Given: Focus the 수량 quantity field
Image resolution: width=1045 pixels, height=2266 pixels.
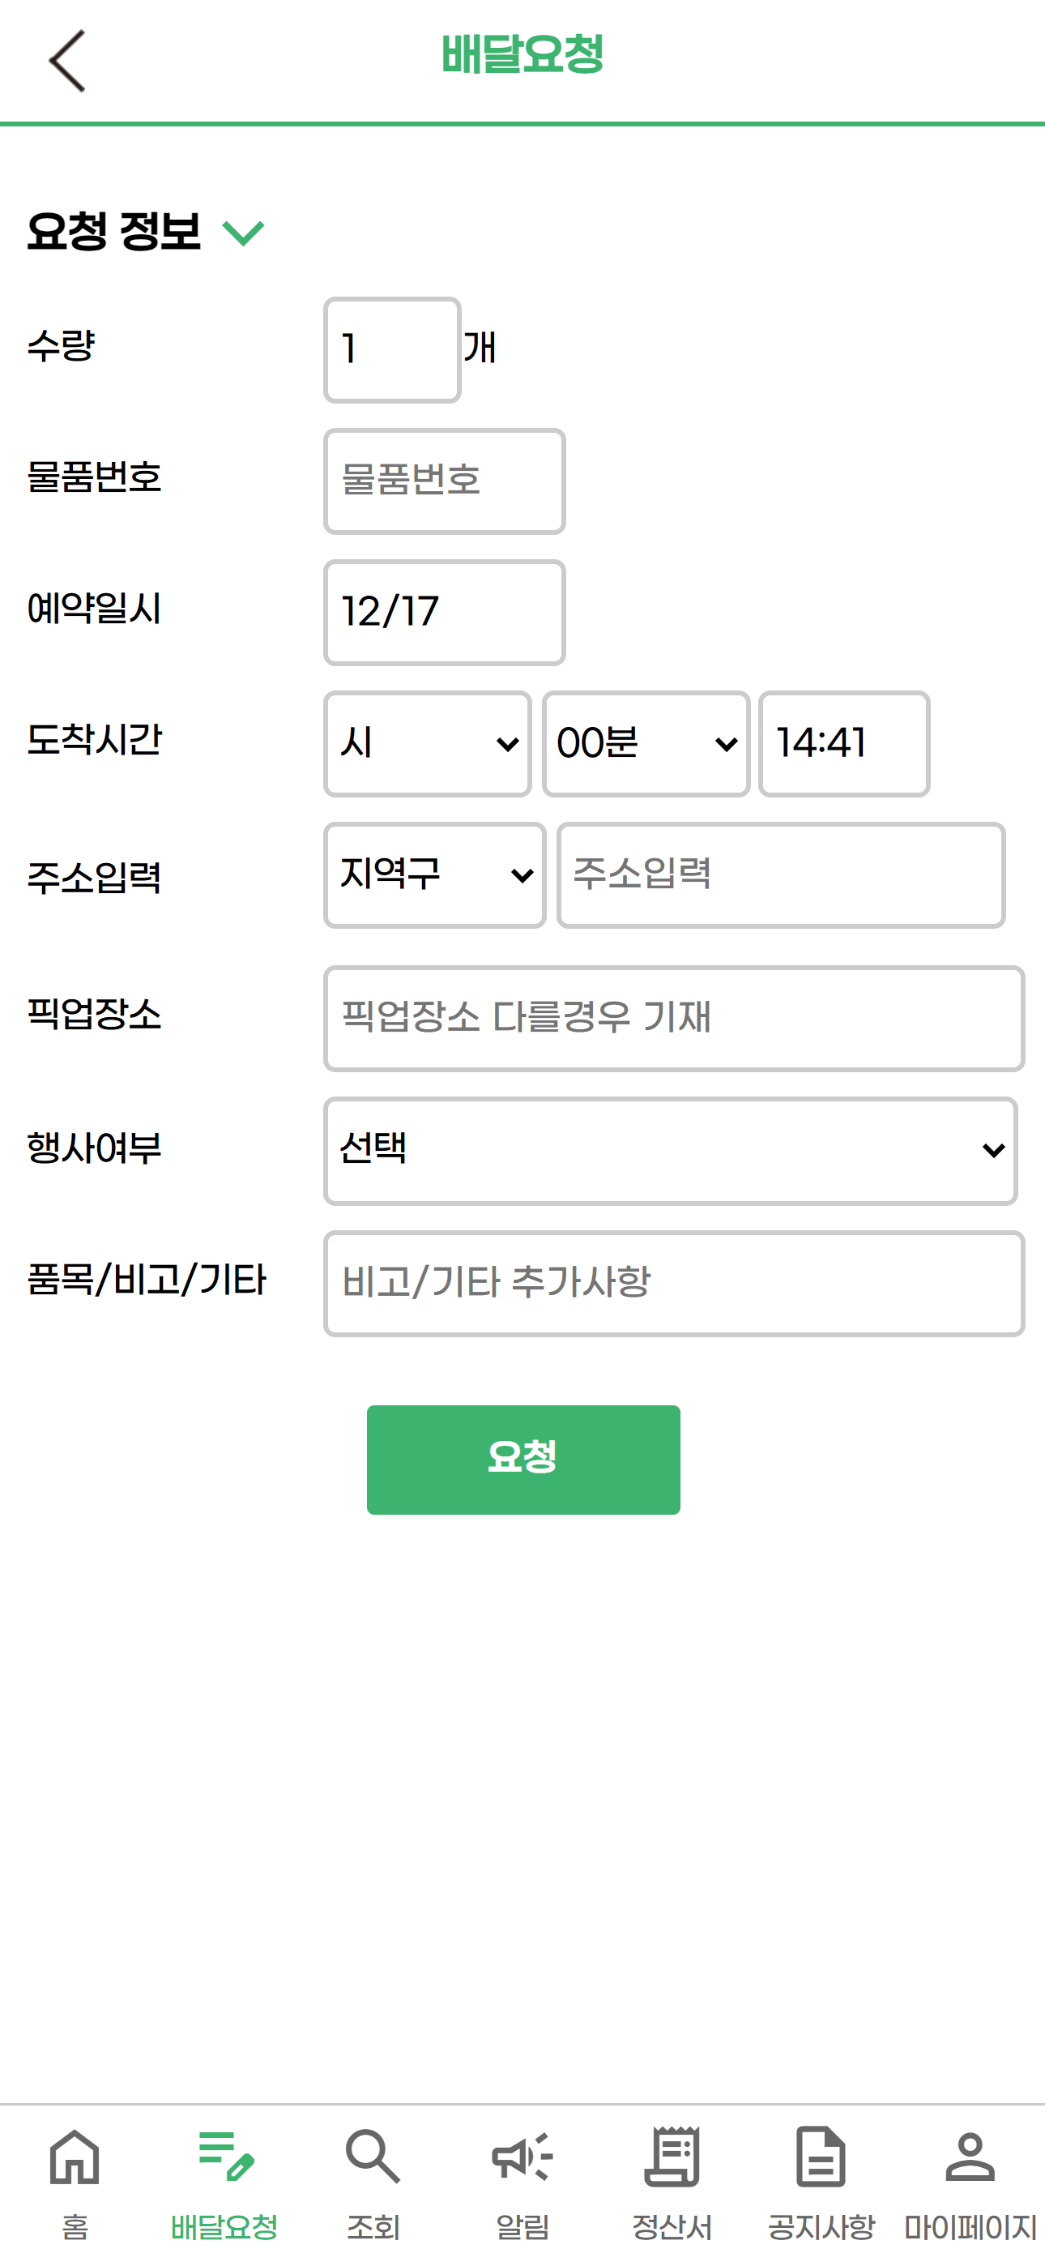Looking at the screenshot, I should (x=392, y=350).
